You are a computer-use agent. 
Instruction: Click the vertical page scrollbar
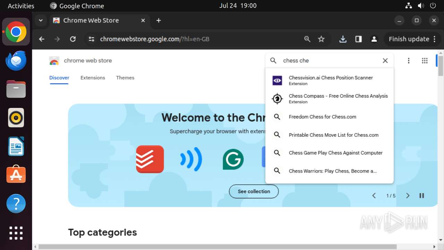(441, 66)
